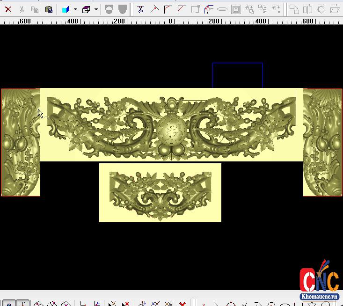Click the red X delete icon

(x=8, y=9)
